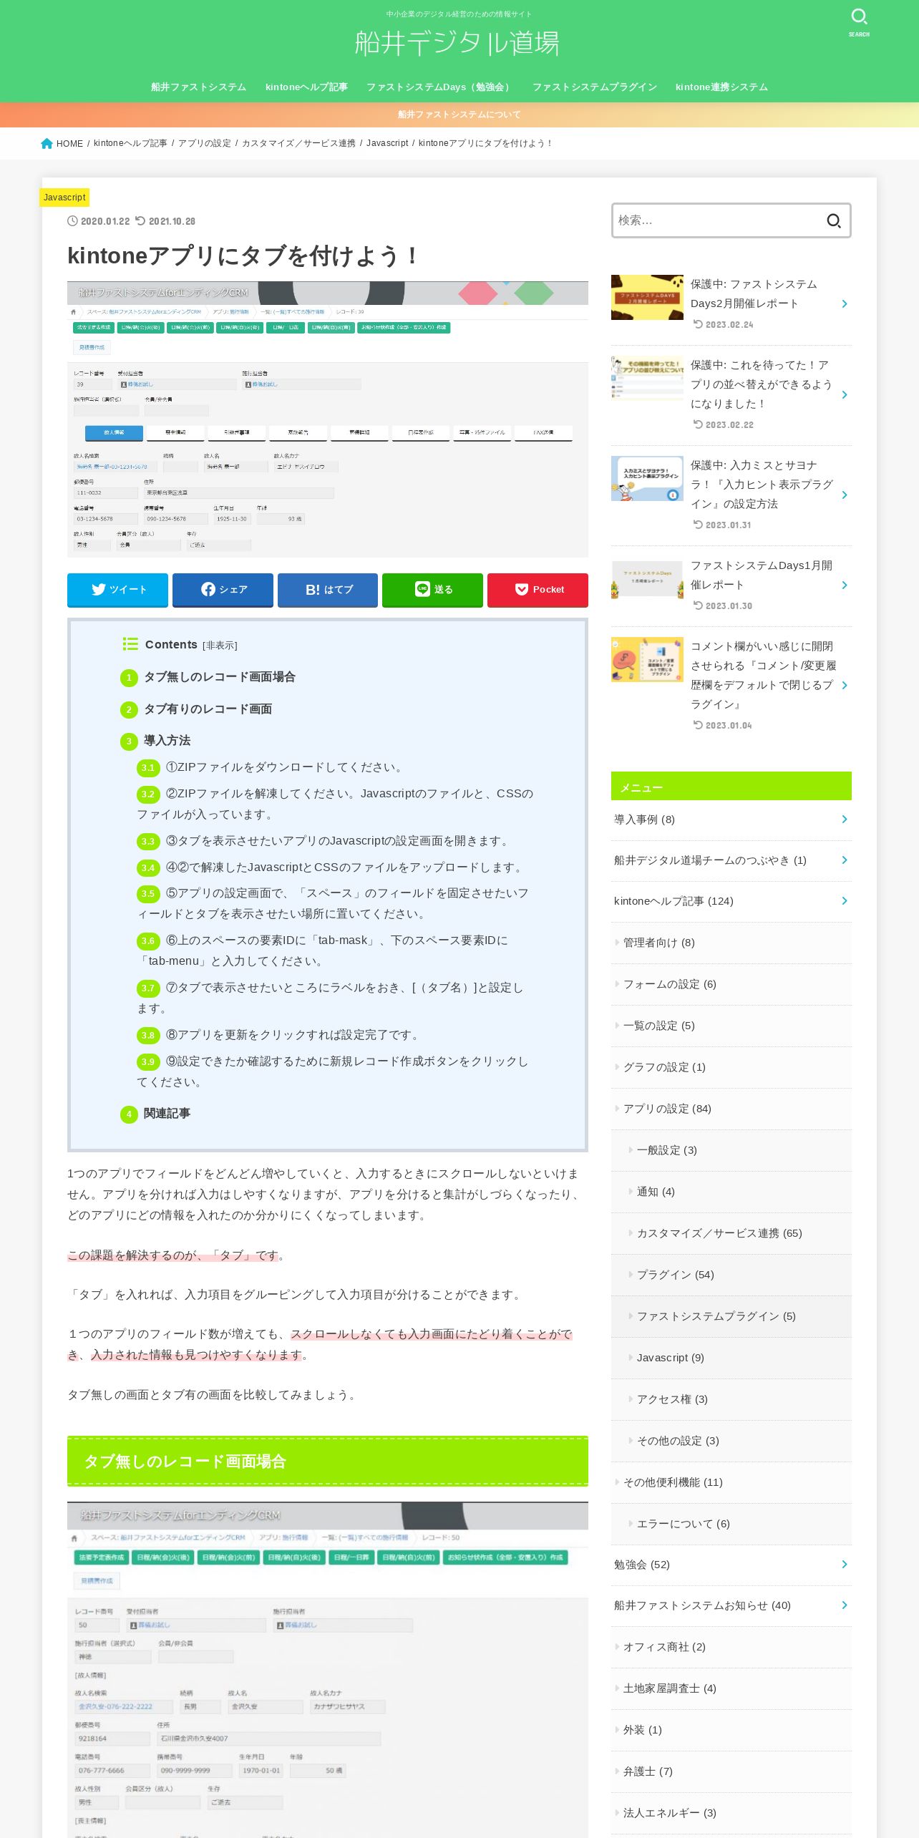The width and height of the screenshot is (919, 1838).
Task: Click the clock icon beside 2020.01.22
Action: (72, 221)
